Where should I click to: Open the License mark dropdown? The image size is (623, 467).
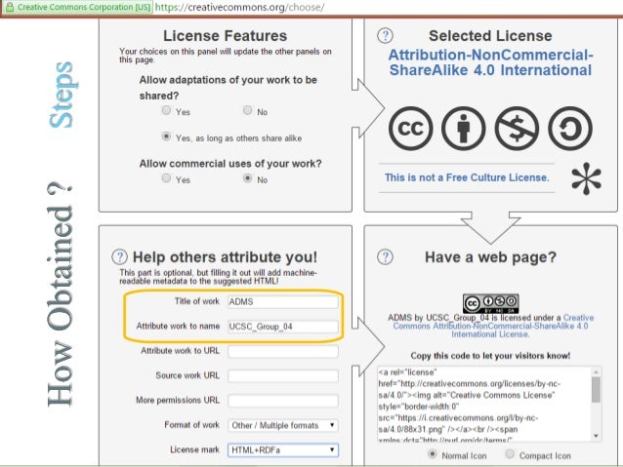tap(283, 450)
